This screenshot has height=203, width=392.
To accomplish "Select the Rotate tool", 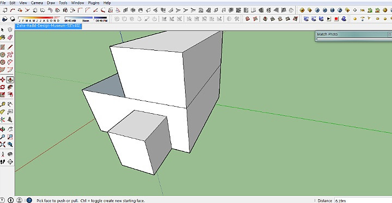I will point(3,87).
